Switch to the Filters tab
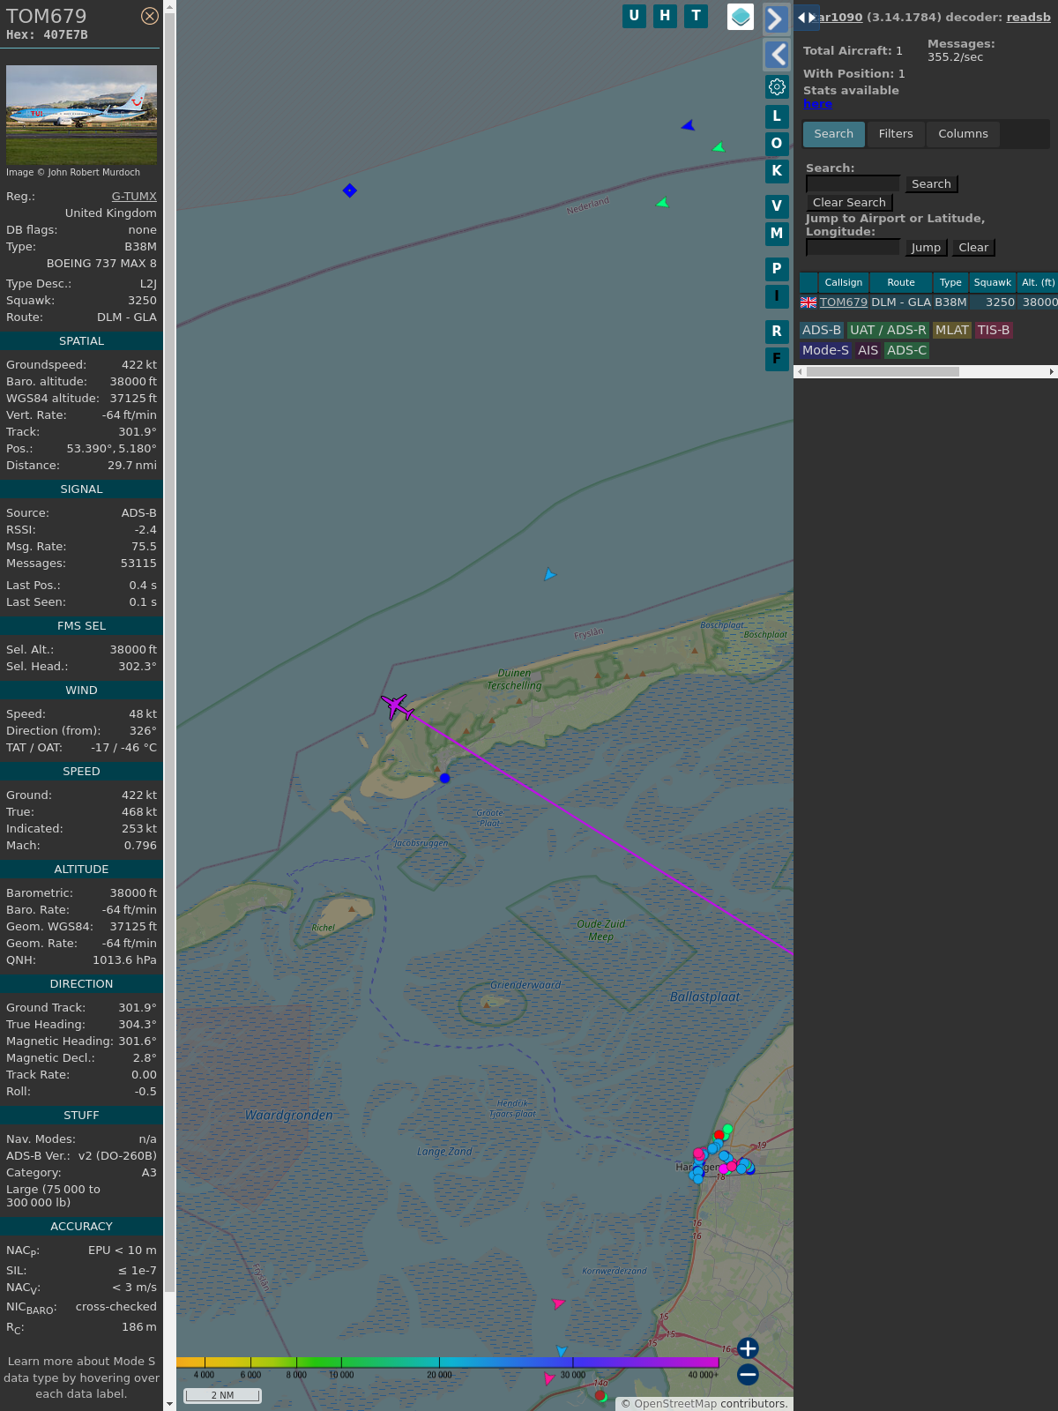Viewport: 1058px width, 1411px height. click(x=895, y=134)
